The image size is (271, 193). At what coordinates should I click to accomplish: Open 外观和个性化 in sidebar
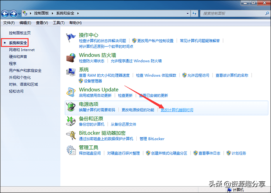click(x=20, y=78)
